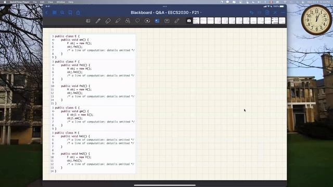Open the Apple menu

tap(5, 2)
